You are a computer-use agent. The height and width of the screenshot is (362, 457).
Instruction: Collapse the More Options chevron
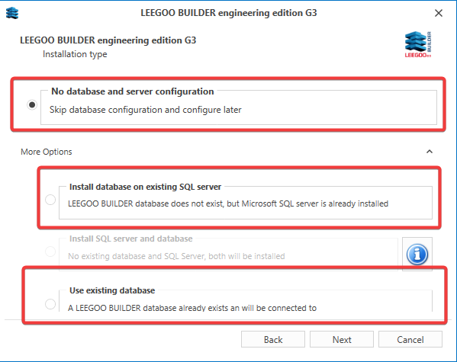pyautogui.click(x=430, y=152)
